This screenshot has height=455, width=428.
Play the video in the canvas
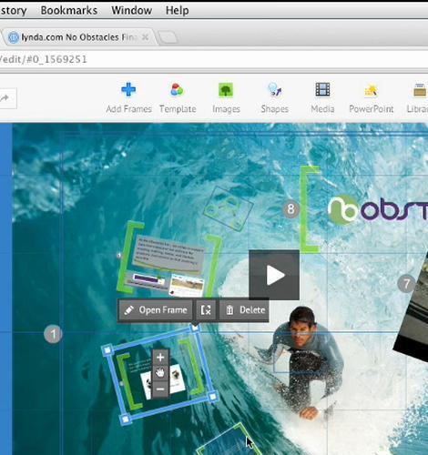pos(274,275)
